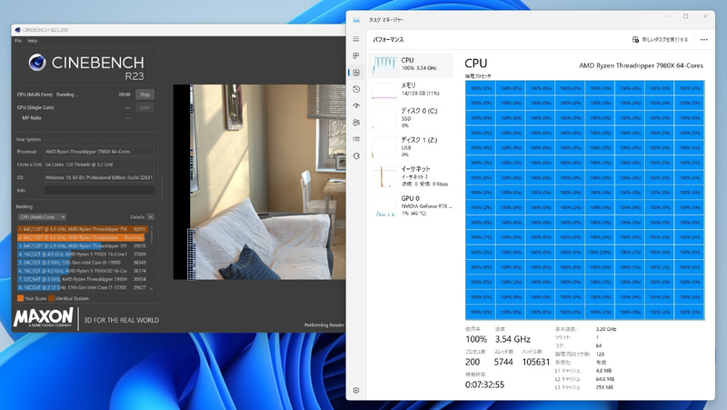
Task: Open Processes page icon in Task Manager
Action: 356,55
